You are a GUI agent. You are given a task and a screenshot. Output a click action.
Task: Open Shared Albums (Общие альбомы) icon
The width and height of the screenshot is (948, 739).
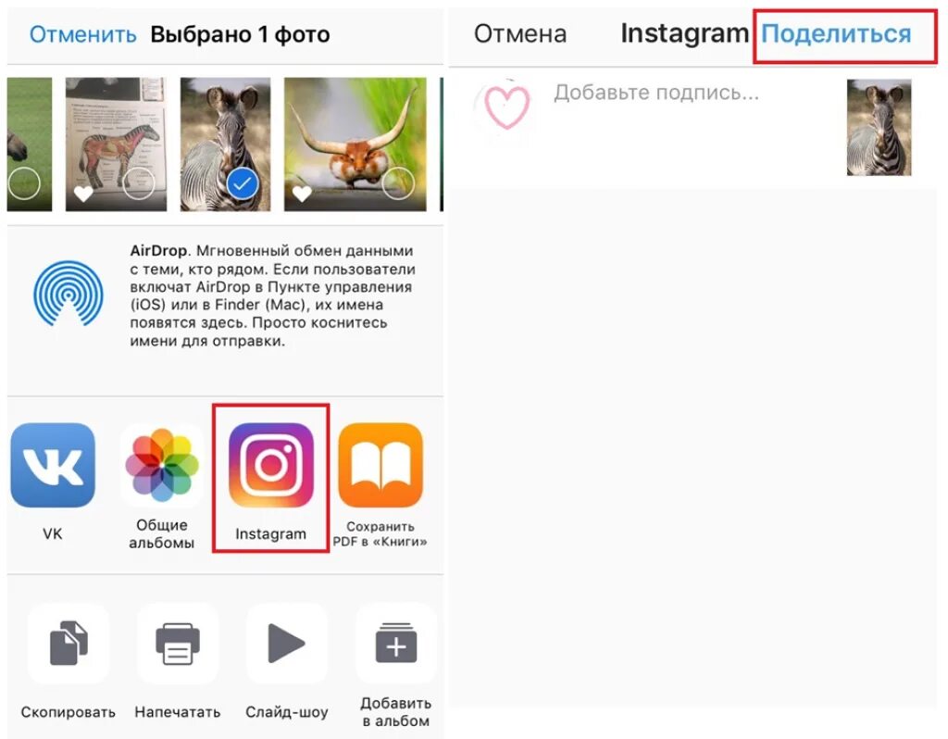[x=161, y=465]
